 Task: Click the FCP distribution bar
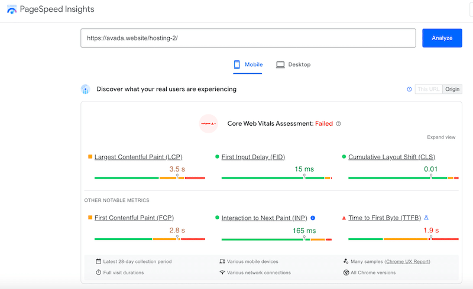150,239
